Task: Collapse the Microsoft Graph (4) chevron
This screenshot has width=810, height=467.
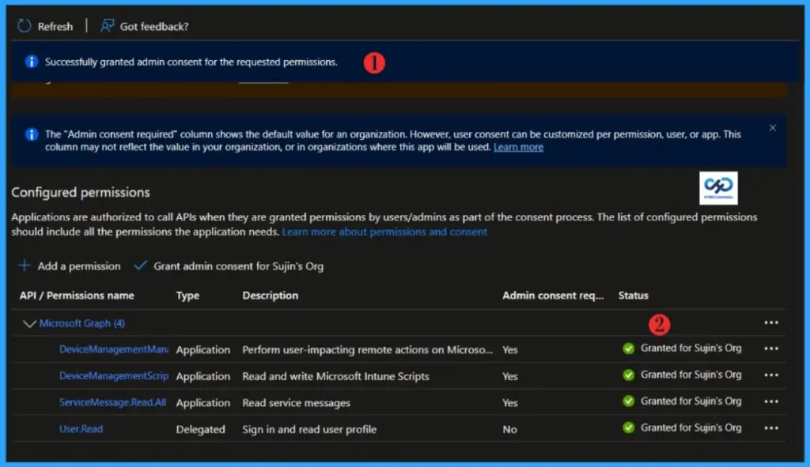Action: 29,323
